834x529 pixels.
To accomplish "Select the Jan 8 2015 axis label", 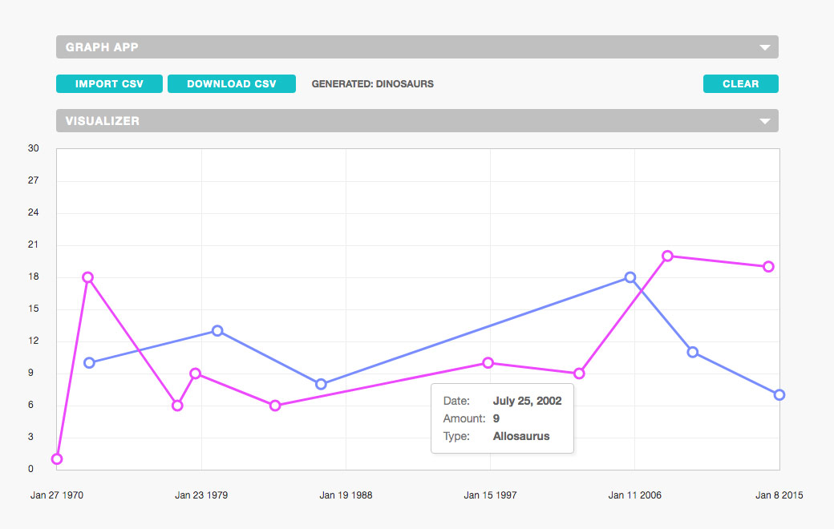I will [779, 495].
